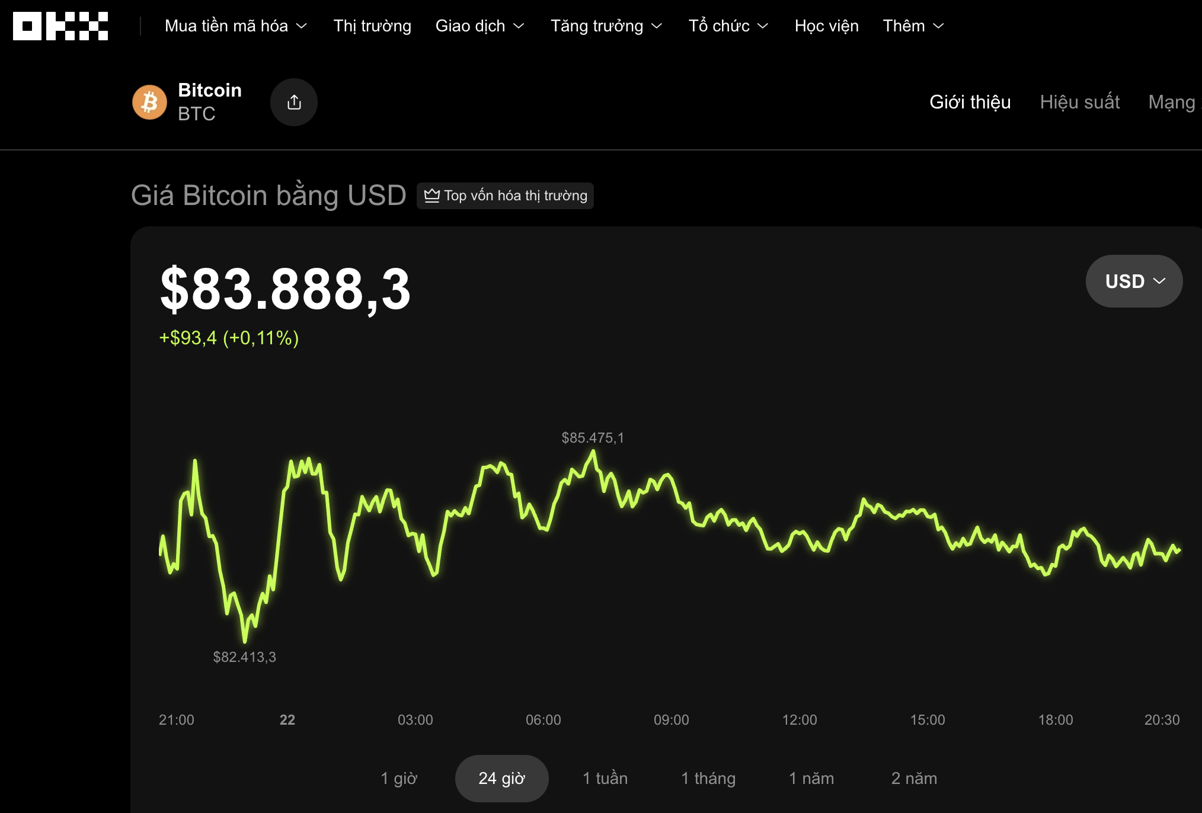Open the "Tổ chức" dropdown menu
Image resolution: width=1202 pixels, height=813 pixels.
point(728,26)
